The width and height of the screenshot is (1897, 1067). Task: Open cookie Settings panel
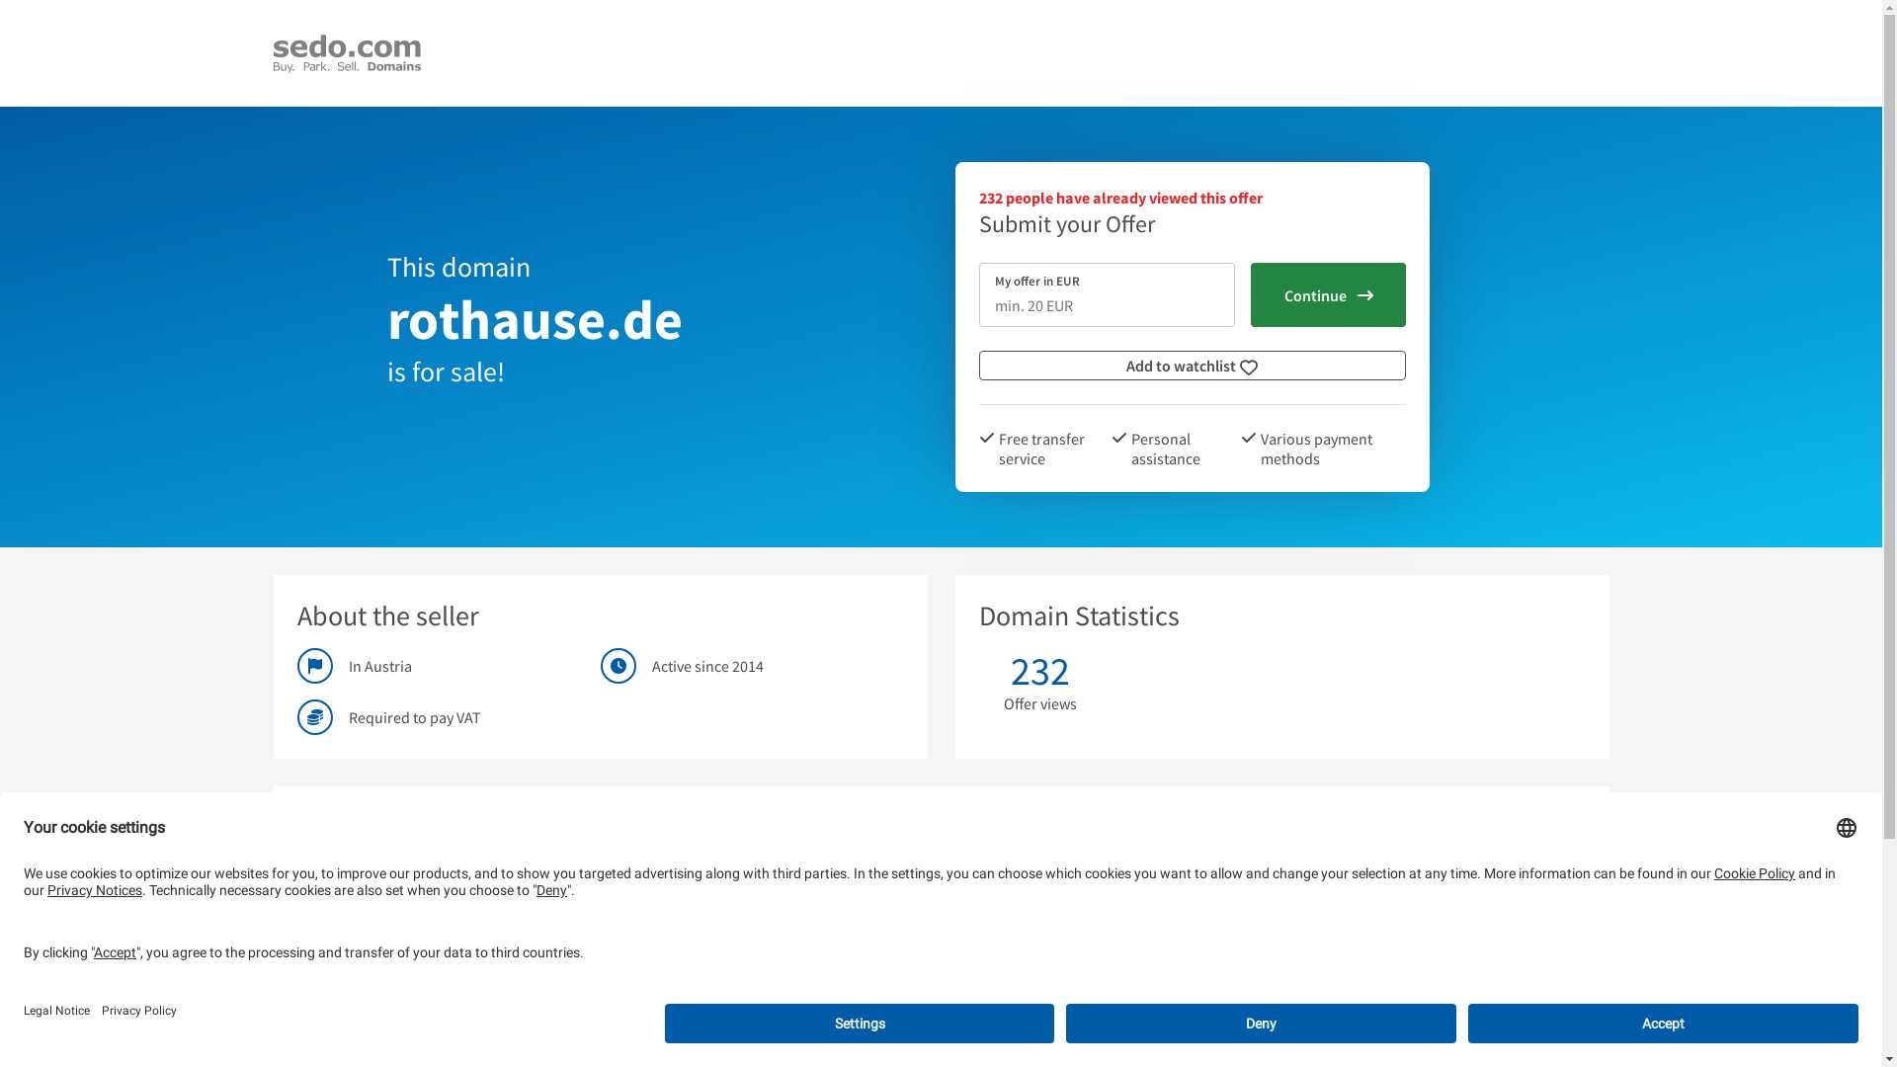coord(860,1024)
